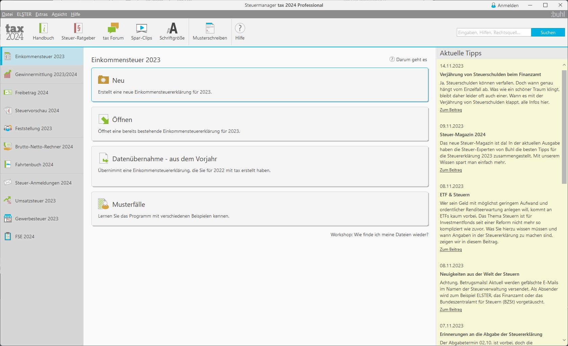Choose Datenübernahme aus dem Vorjahr
The image size is (568, 346).
point(260,166)
